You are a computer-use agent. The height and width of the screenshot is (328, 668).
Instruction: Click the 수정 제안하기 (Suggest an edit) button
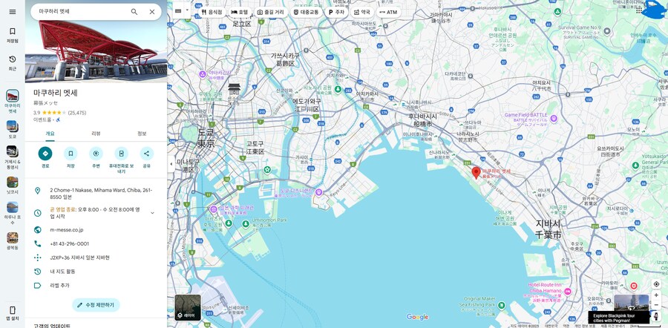point(96,305)
